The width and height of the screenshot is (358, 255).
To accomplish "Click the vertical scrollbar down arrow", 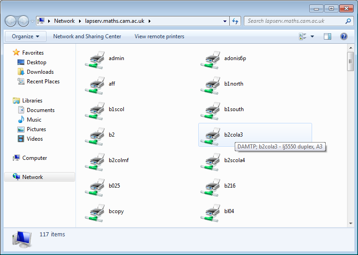I will point(350,223).
